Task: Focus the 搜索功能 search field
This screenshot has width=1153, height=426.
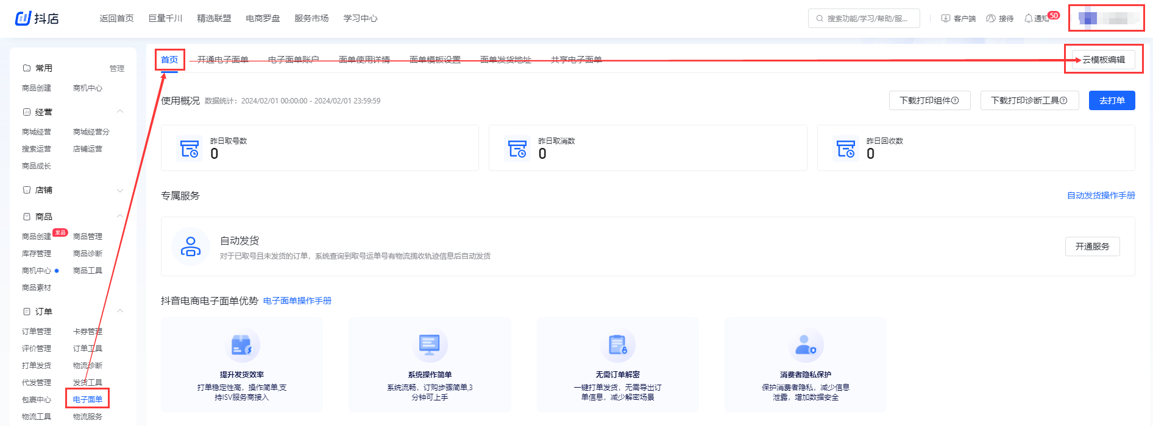Action: [x=864, y=19]
